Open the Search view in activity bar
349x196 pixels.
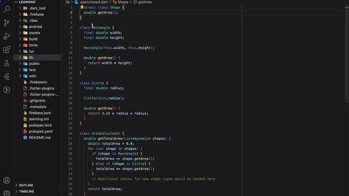[x=7, y=9]
